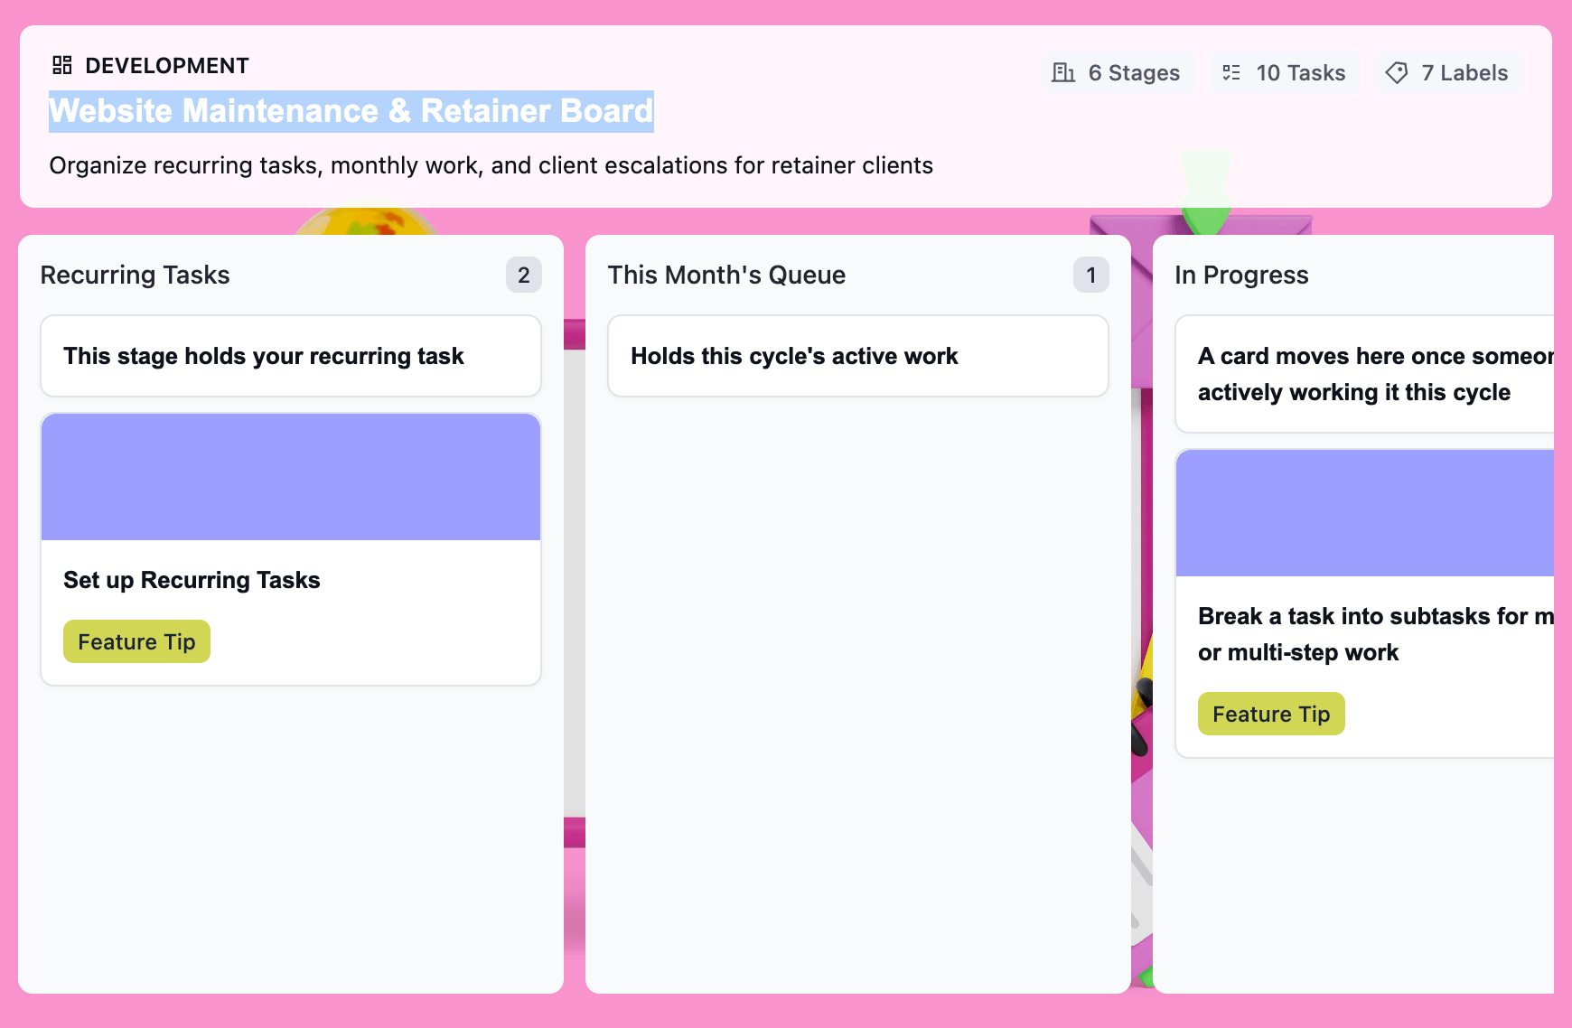Screen dimensions: 1572x1028
Task: Click the board description about retainer clients
Action: 491,165
